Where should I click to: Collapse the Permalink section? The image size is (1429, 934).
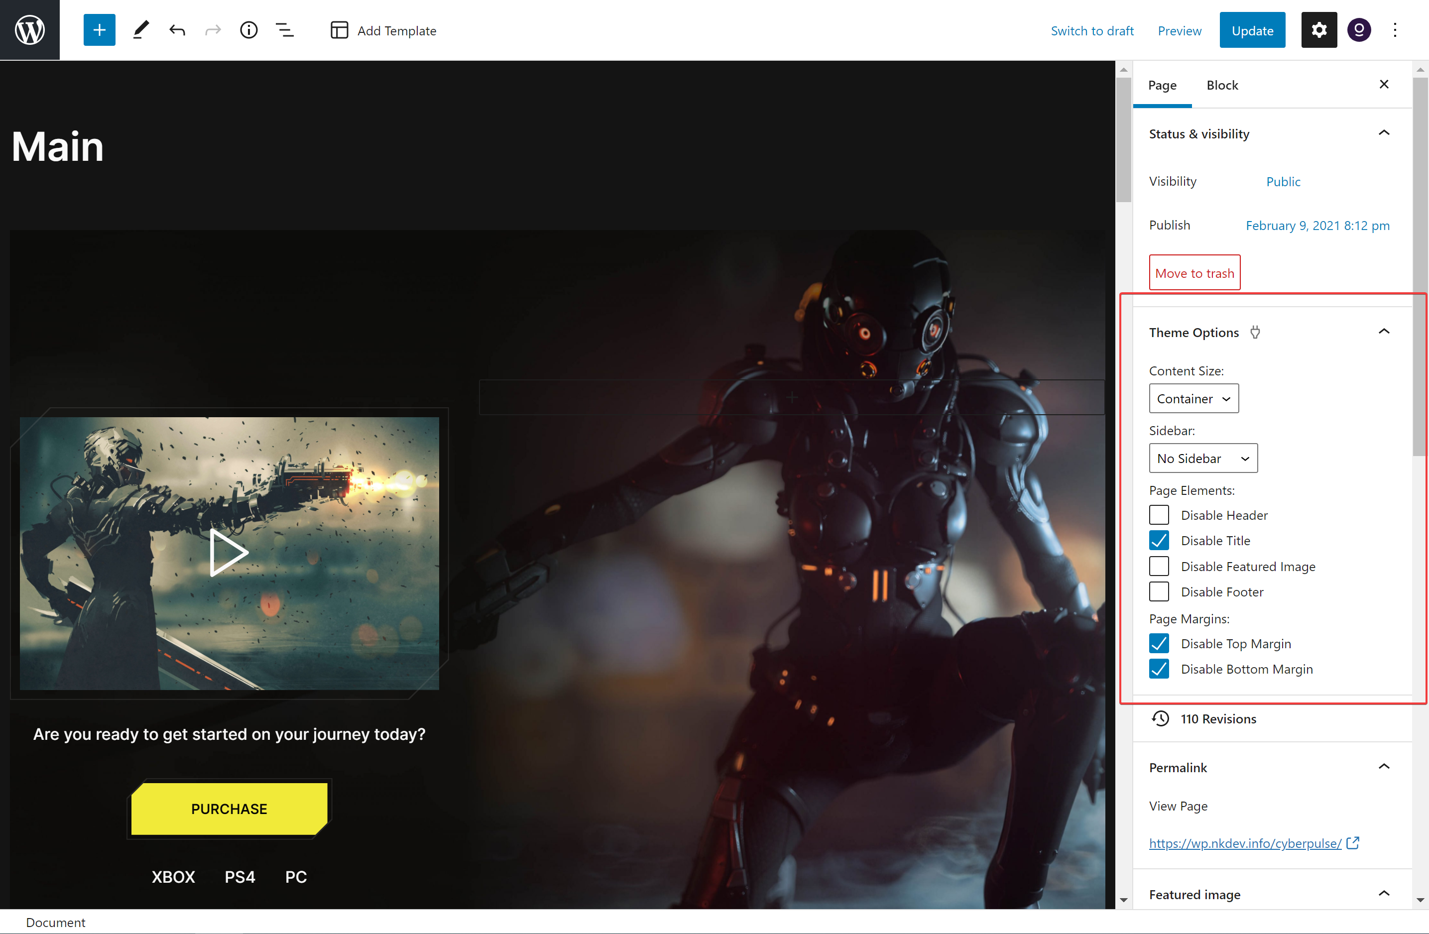click(1384, 767)
